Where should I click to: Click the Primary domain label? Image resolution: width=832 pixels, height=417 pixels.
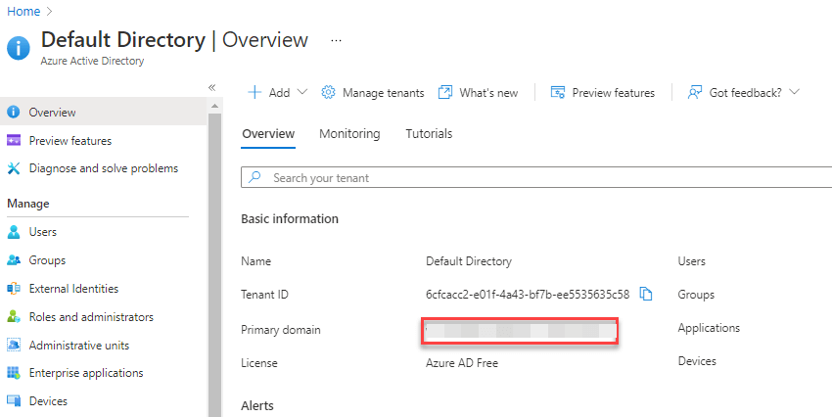click(x=281, y=330)
